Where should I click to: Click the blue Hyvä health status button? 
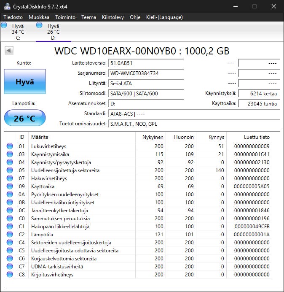pyautogui.click(x=24, y=82)
